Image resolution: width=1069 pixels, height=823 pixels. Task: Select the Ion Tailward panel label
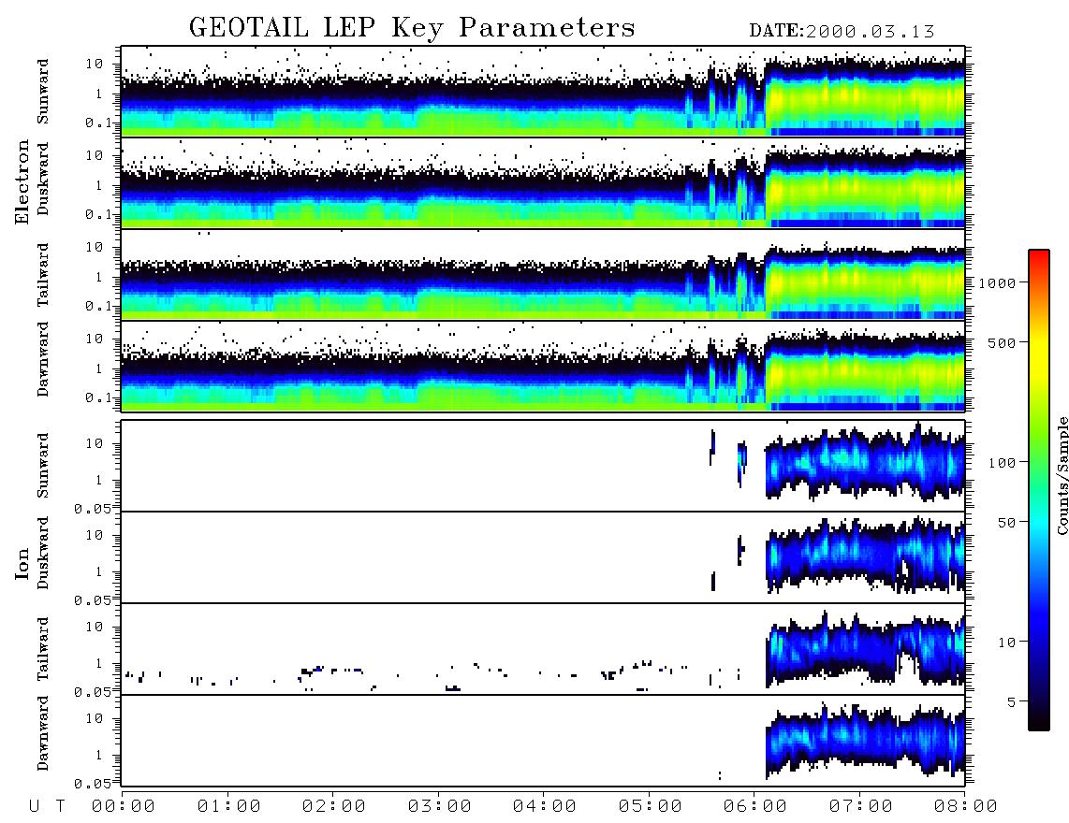pos(43,649)
